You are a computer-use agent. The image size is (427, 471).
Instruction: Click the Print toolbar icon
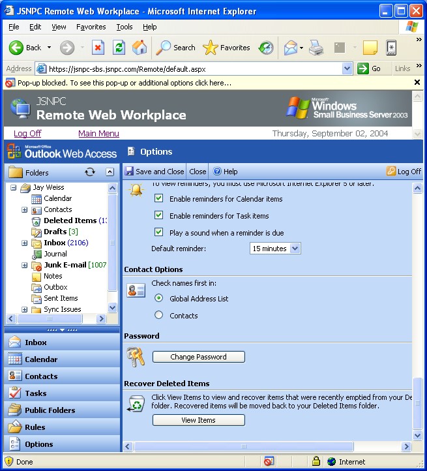316,48
